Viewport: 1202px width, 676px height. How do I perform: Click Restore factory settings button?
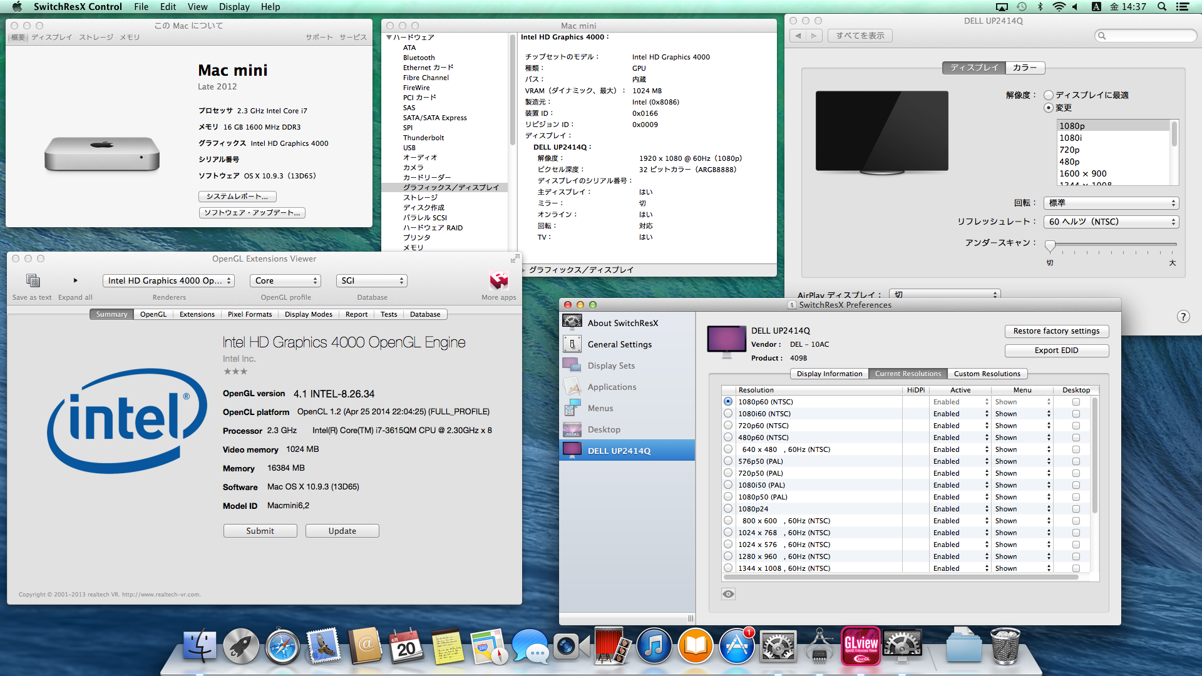1056,331
